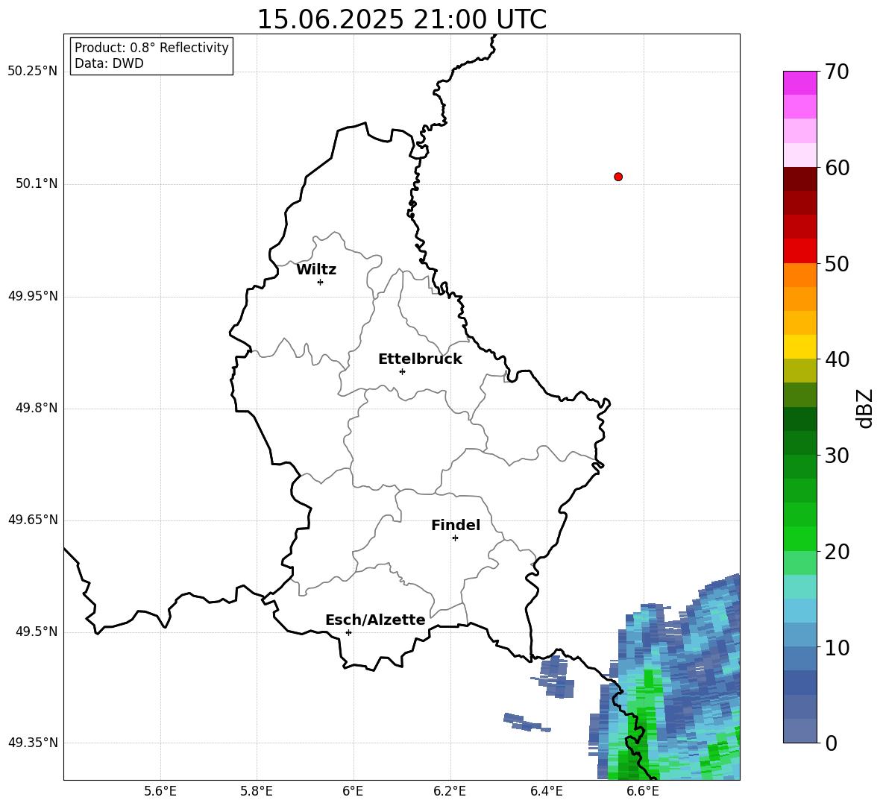Click the latitude label 49.65°N

pos(33,520)
